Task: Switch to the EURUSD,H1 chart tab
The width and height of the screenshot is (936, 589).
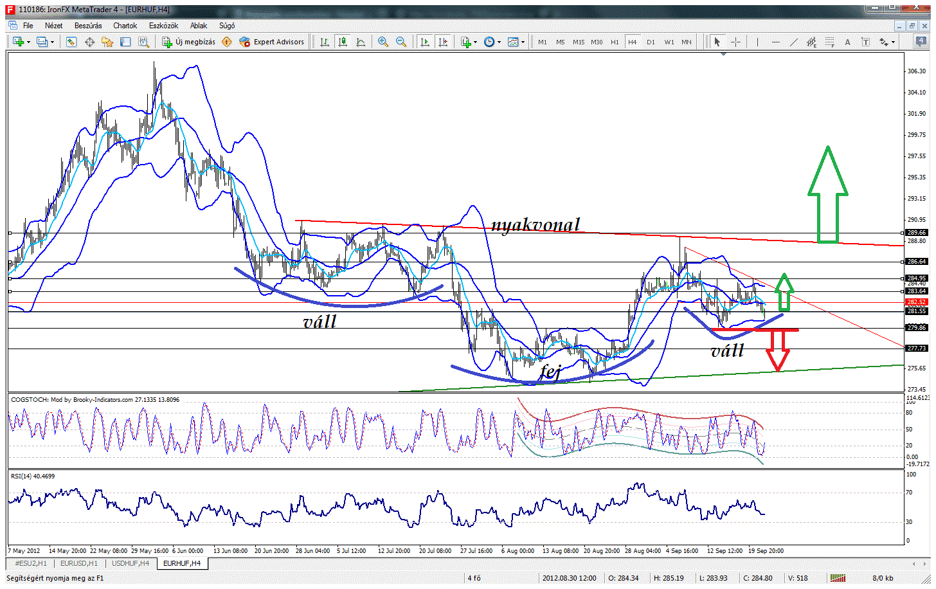Action: coord(78,563)
